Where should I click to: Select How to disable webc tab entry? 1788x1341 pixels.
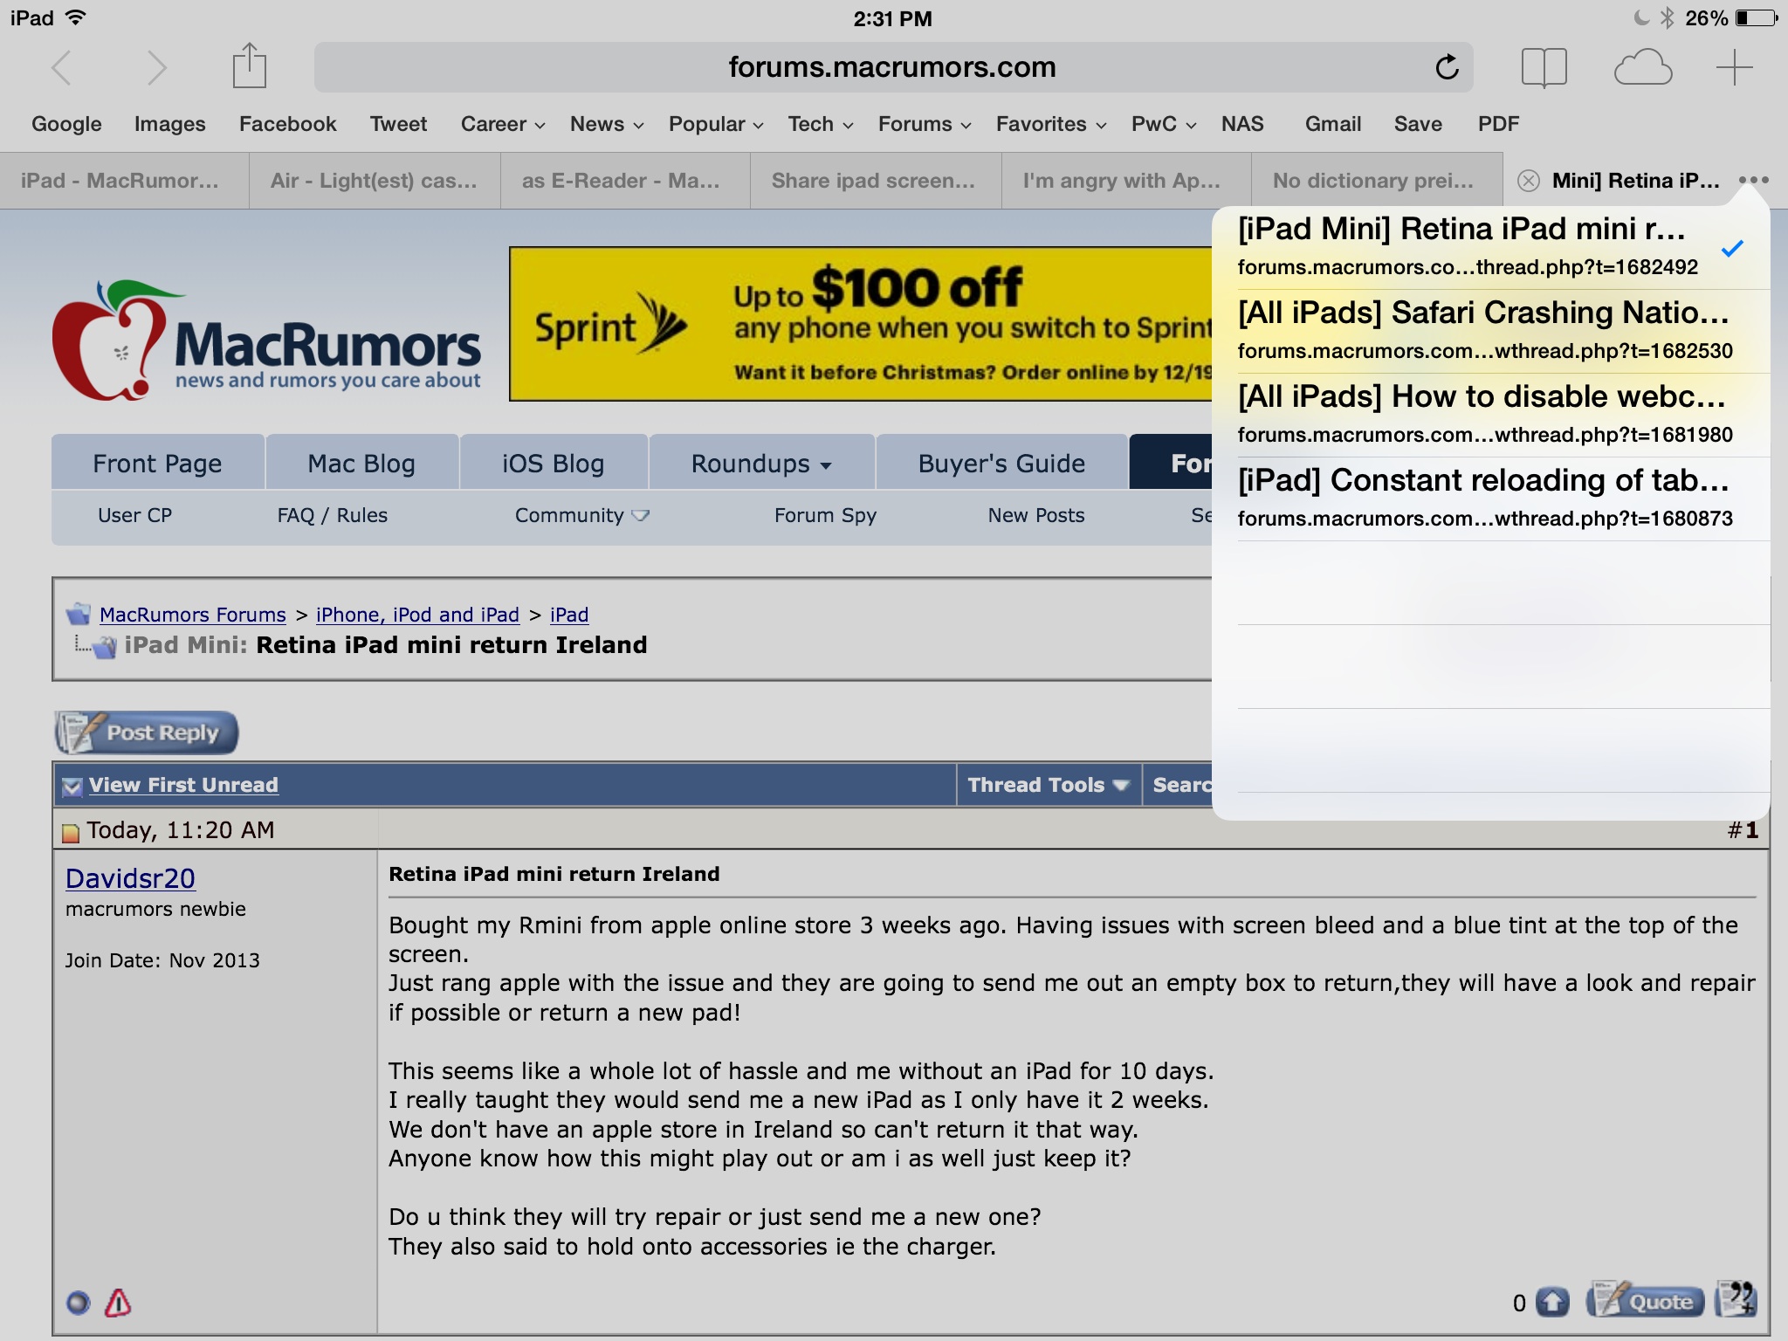(1490, 416)
